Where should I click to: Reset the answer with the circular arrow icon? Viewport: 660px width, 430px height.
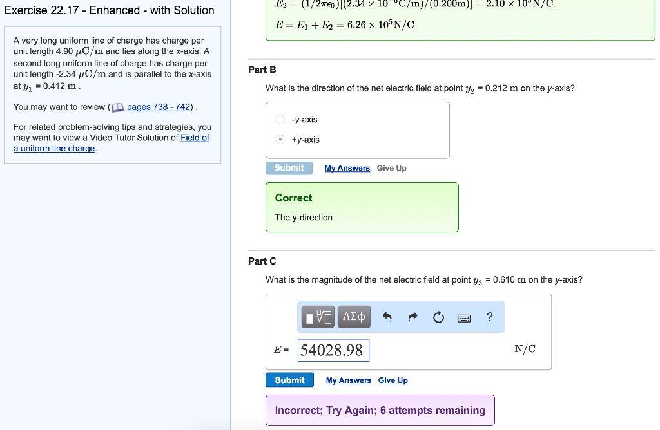[x=438, y=317]
